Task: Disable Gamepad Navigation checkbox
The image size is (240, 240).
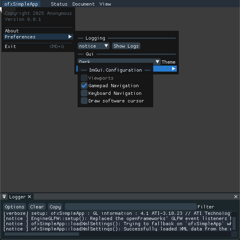Action: pos(84,86)
